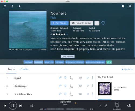Open the volume speaker control

(x=129, y=106)
